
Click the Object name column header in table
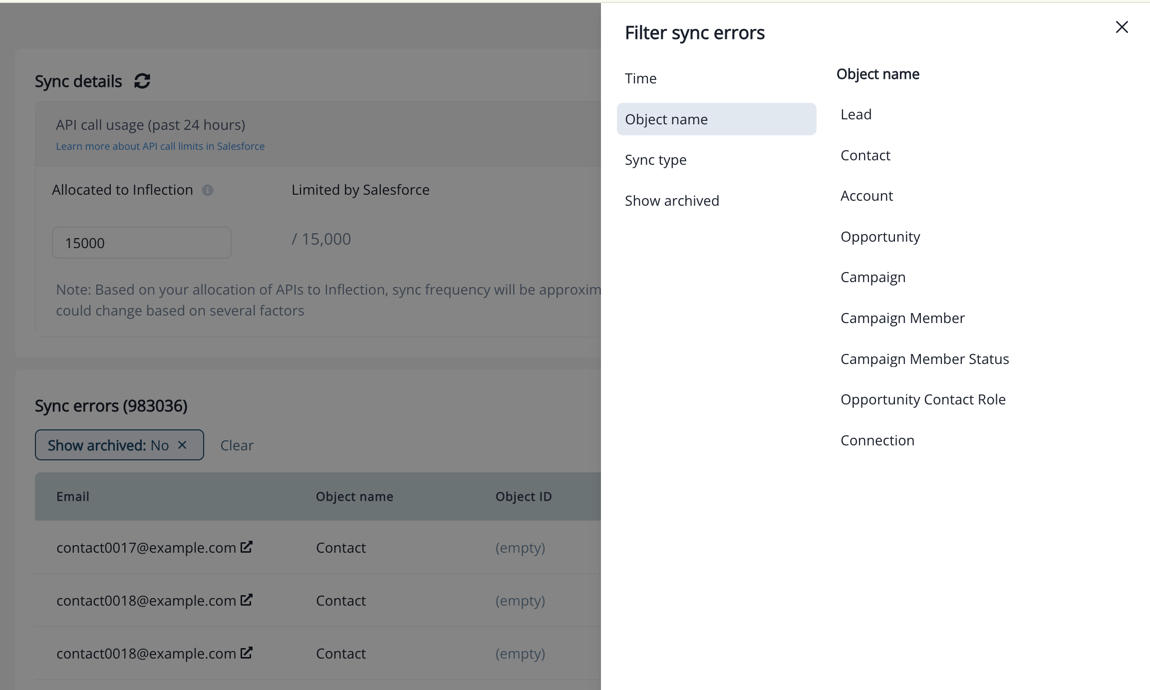[x=354, y=496]
